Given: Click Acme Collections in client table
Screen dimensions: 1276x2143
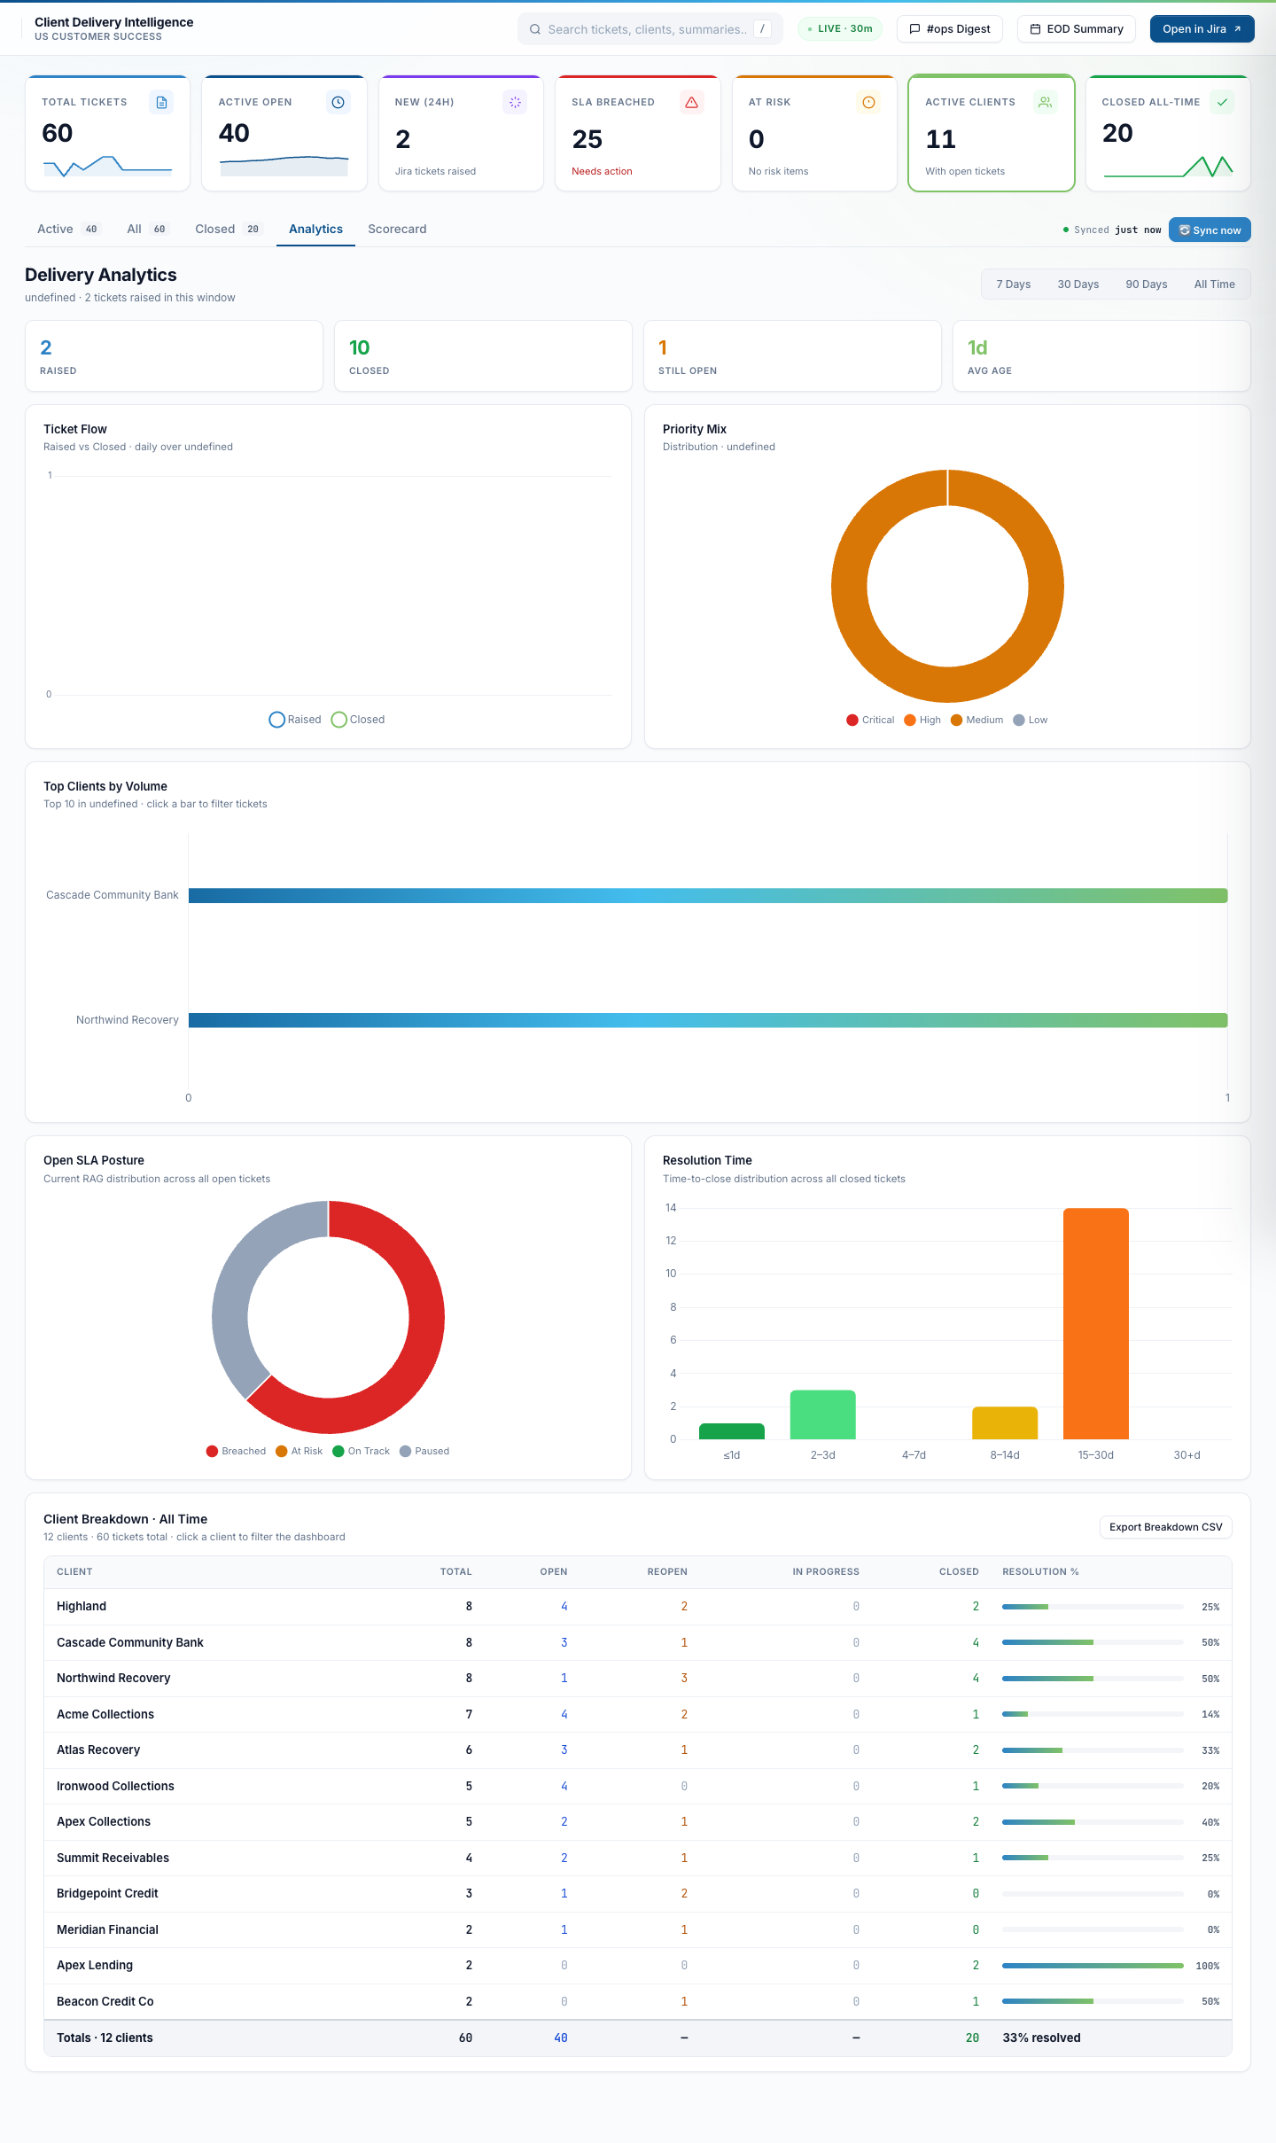Looking at the screenshot, I should click(x=105, y=1715).
